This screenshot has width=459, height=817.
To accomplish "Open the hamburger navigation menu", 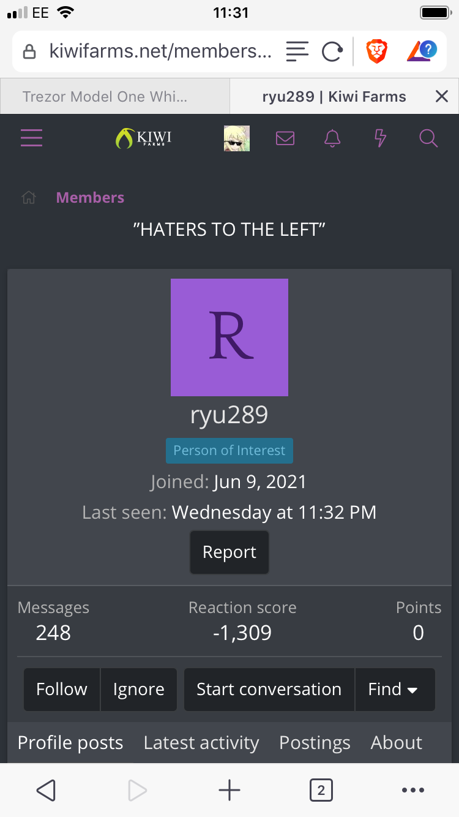I will click(31, 138).
